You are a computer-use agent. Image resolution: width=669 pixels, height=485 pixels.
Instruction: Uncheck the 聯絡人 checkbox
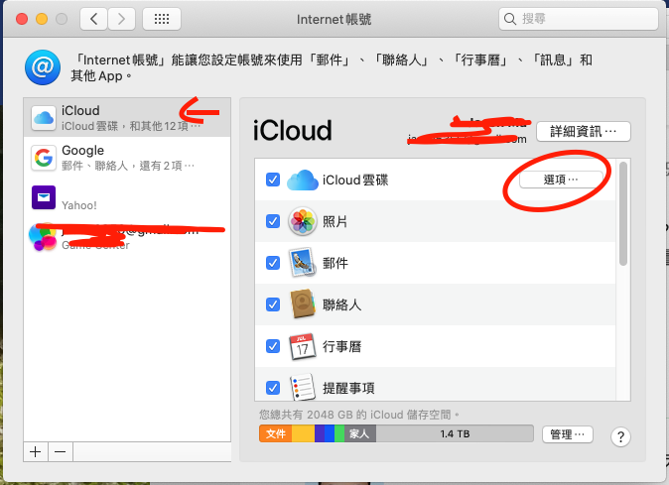(273, 304)
